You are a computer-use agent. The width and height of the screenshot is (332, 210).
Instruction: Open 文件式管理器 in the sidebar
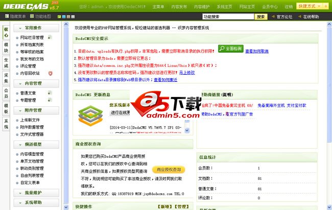[x=32, y=134]
